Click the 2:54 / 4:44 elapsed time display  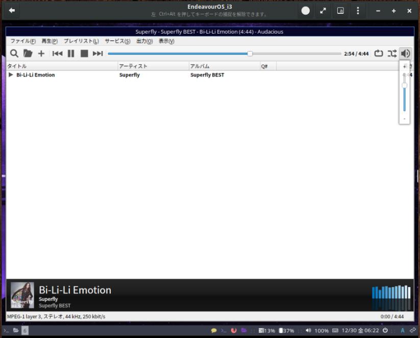click(x=356, y=54)
